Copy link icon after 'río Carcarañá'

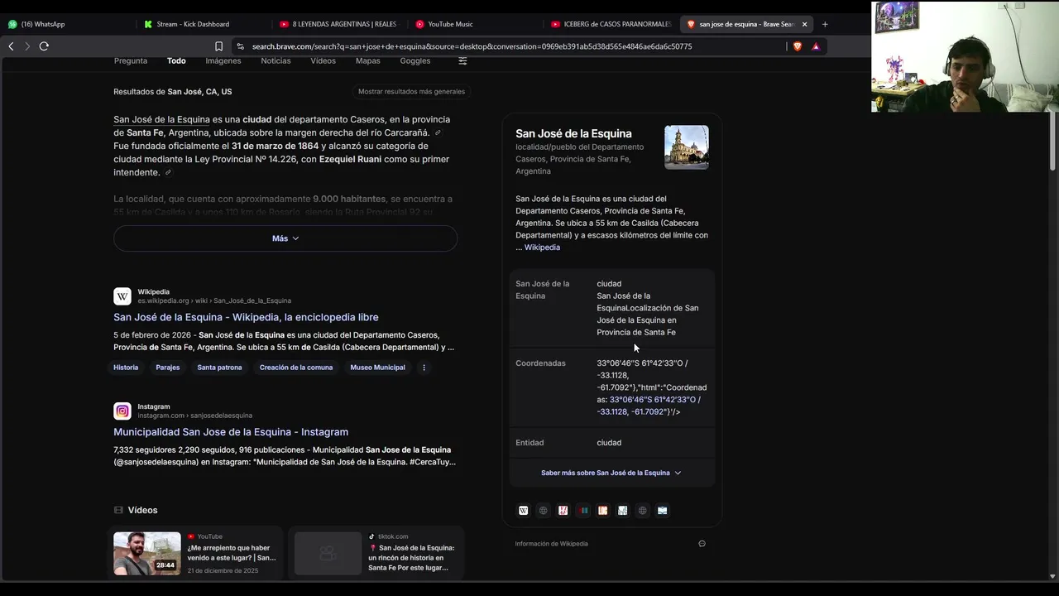coord(438,132)
